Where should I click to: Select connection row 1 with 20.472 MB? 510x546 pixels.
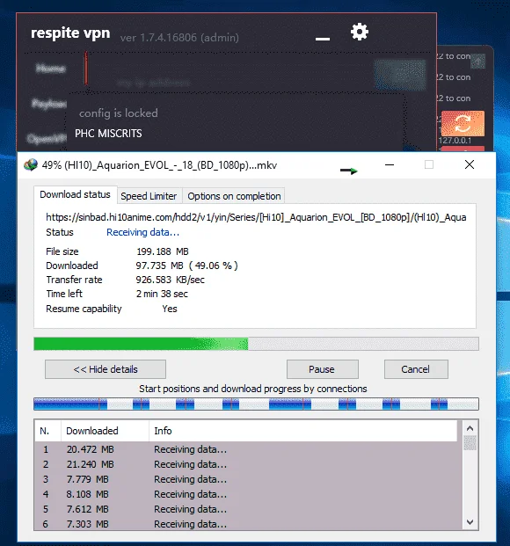pyautogui.click(x=248, y=449)
